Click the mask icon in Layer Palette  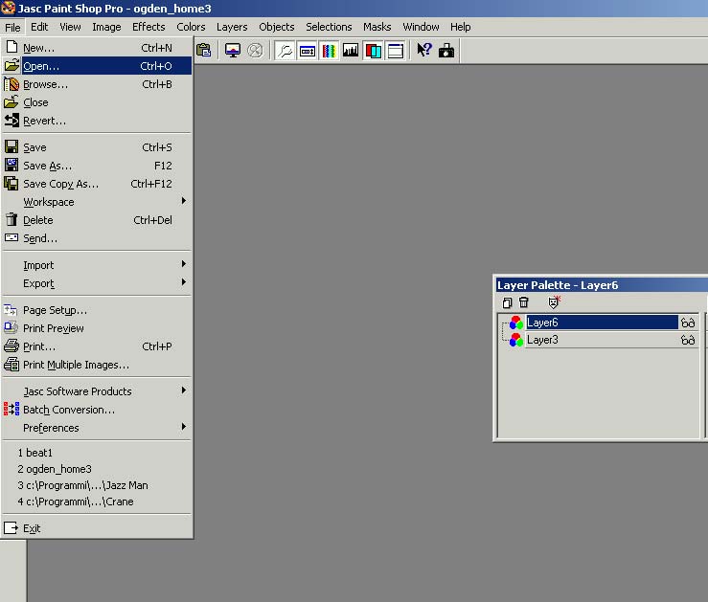pos(554,301)
